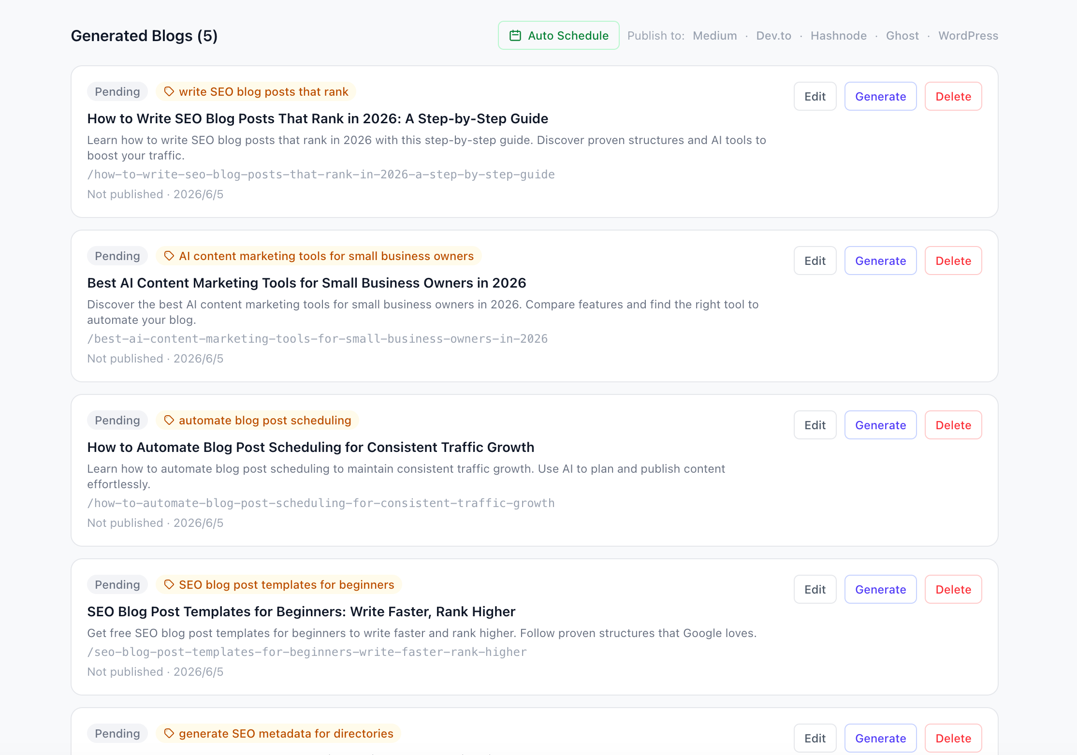Open title 'Best AI Content Marketing Tools for Small Business Owners'
This screenshot has height=755, width=1077.
[x=306, y=283]
